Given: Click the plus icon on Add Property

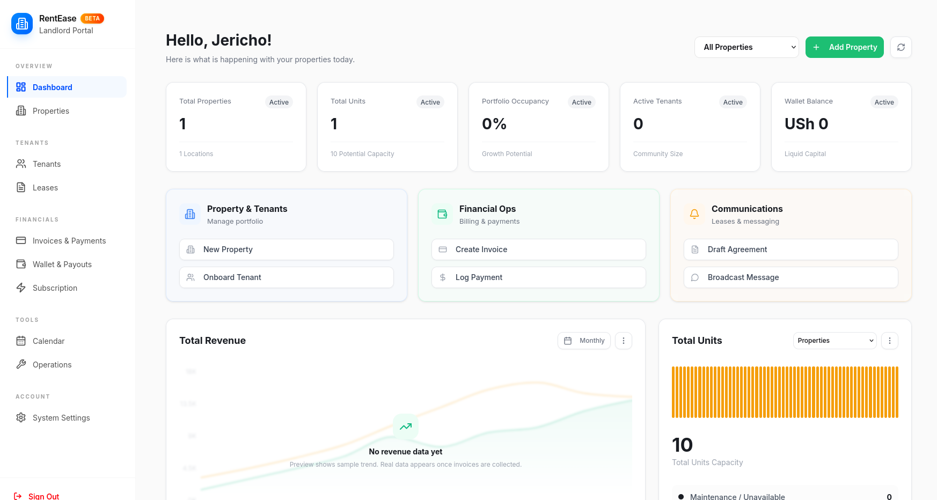Looking at the screenshot, I should point(816,47).
